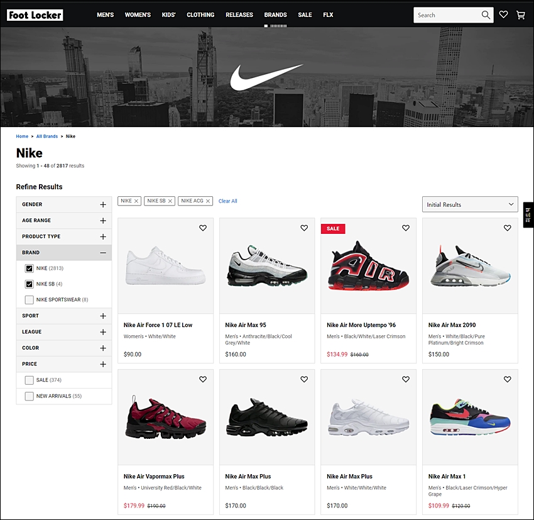This screenshot has height=520, width=534.
Task: Remove the NIKE SB filter chip
Action: click(x=170, y=201)
